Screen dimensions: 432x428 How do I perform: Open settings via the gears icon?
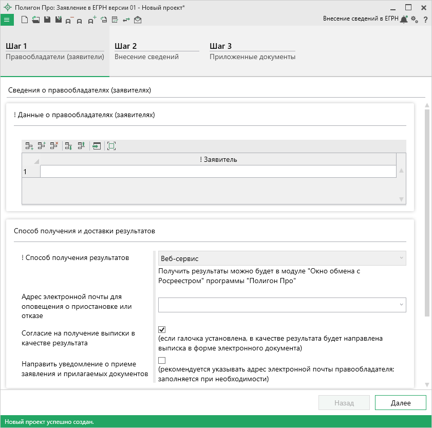415,20
